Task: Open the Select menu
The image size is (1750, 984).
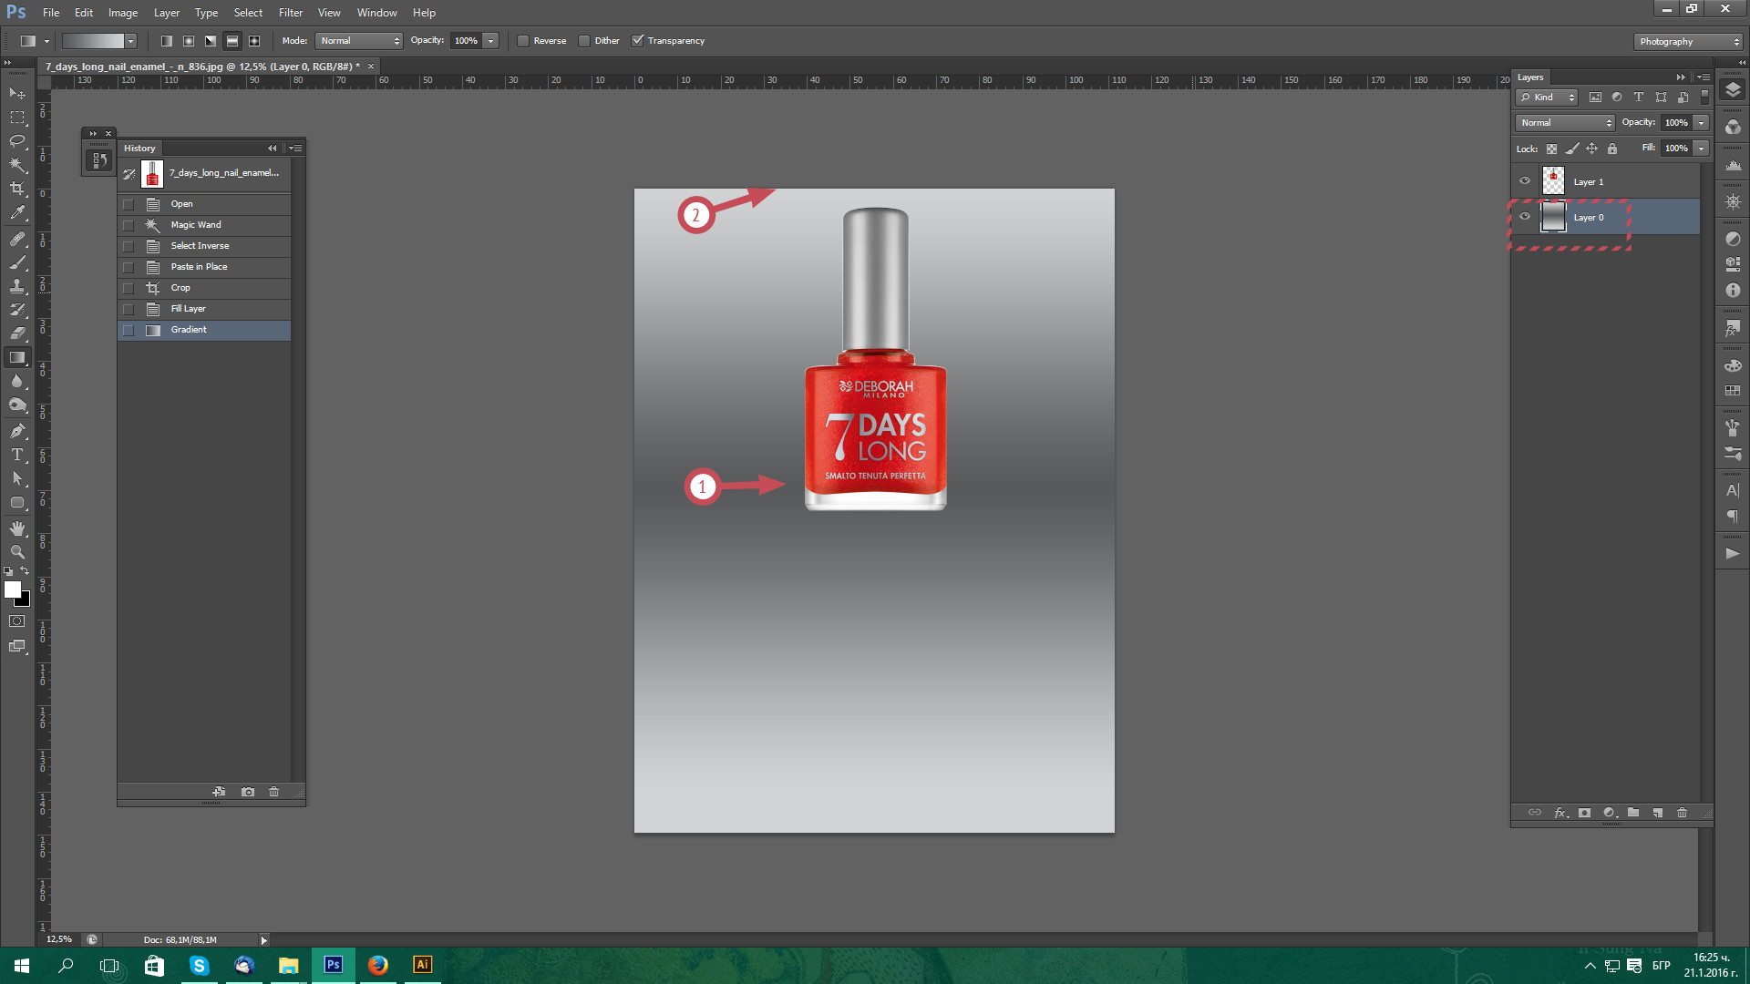Action: (x=248, y=13)
